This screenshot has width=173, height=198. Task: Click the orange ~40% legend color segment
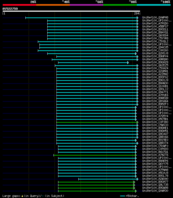click(53, 5)
